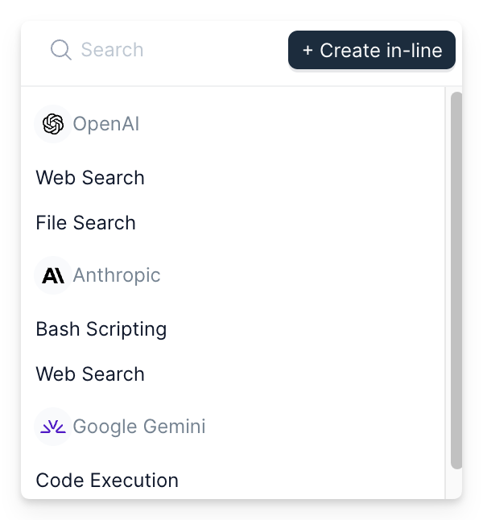Click the plus sign on Create in-line
The image size is (483, 520).
(308, 51)
